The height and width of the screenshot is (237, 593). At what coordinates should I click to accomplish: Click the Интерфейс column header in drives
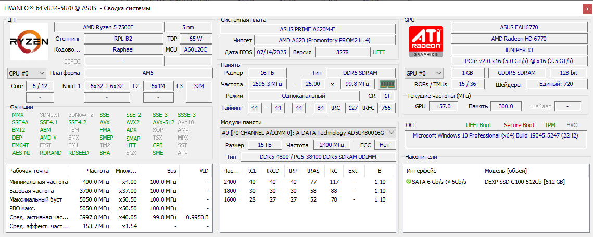(443, 171)
